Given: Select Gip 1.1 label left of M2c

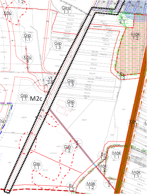Looking at the screenshot, I should coord(24,97).
